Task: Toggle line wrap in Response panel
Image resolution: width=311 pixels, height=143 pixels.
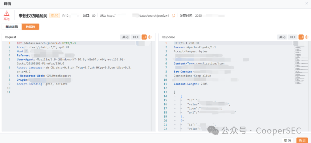Action: (301, 37)
